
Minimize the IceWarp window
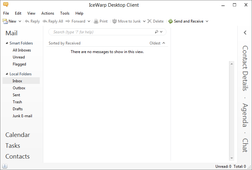tap(223, 5)
